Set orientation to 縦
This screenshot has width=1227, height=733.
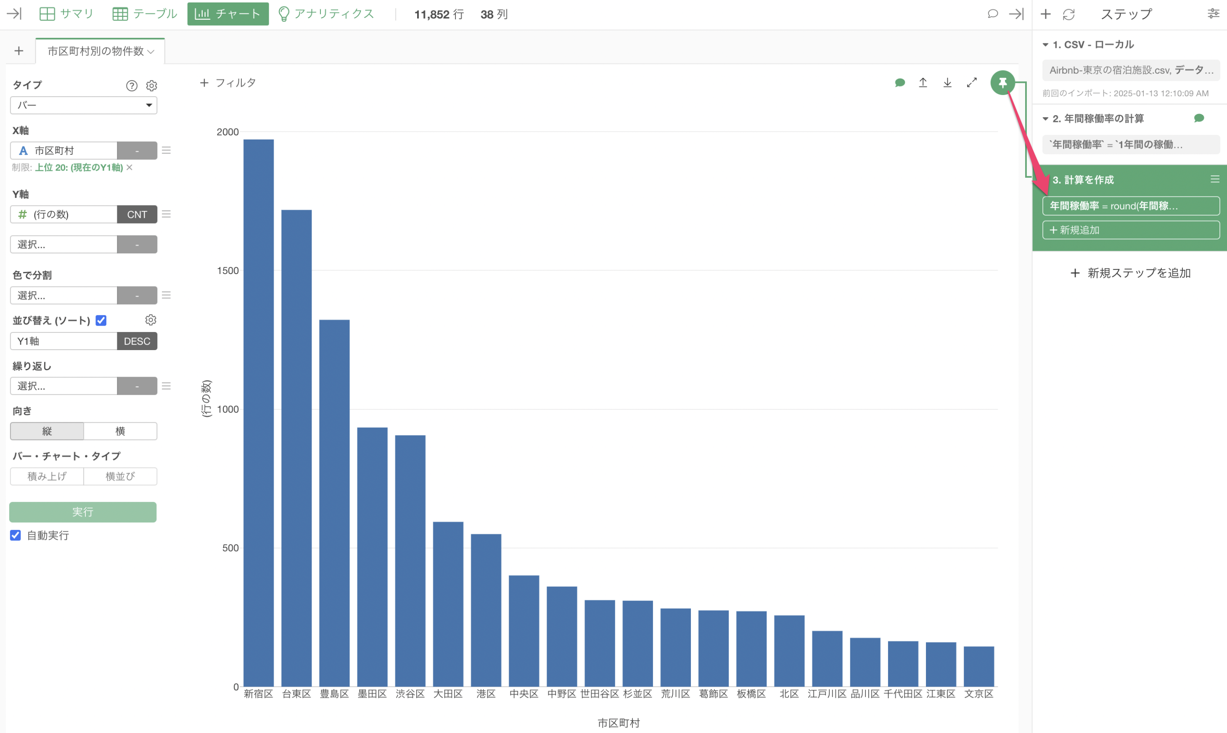[x=47, y=431]
